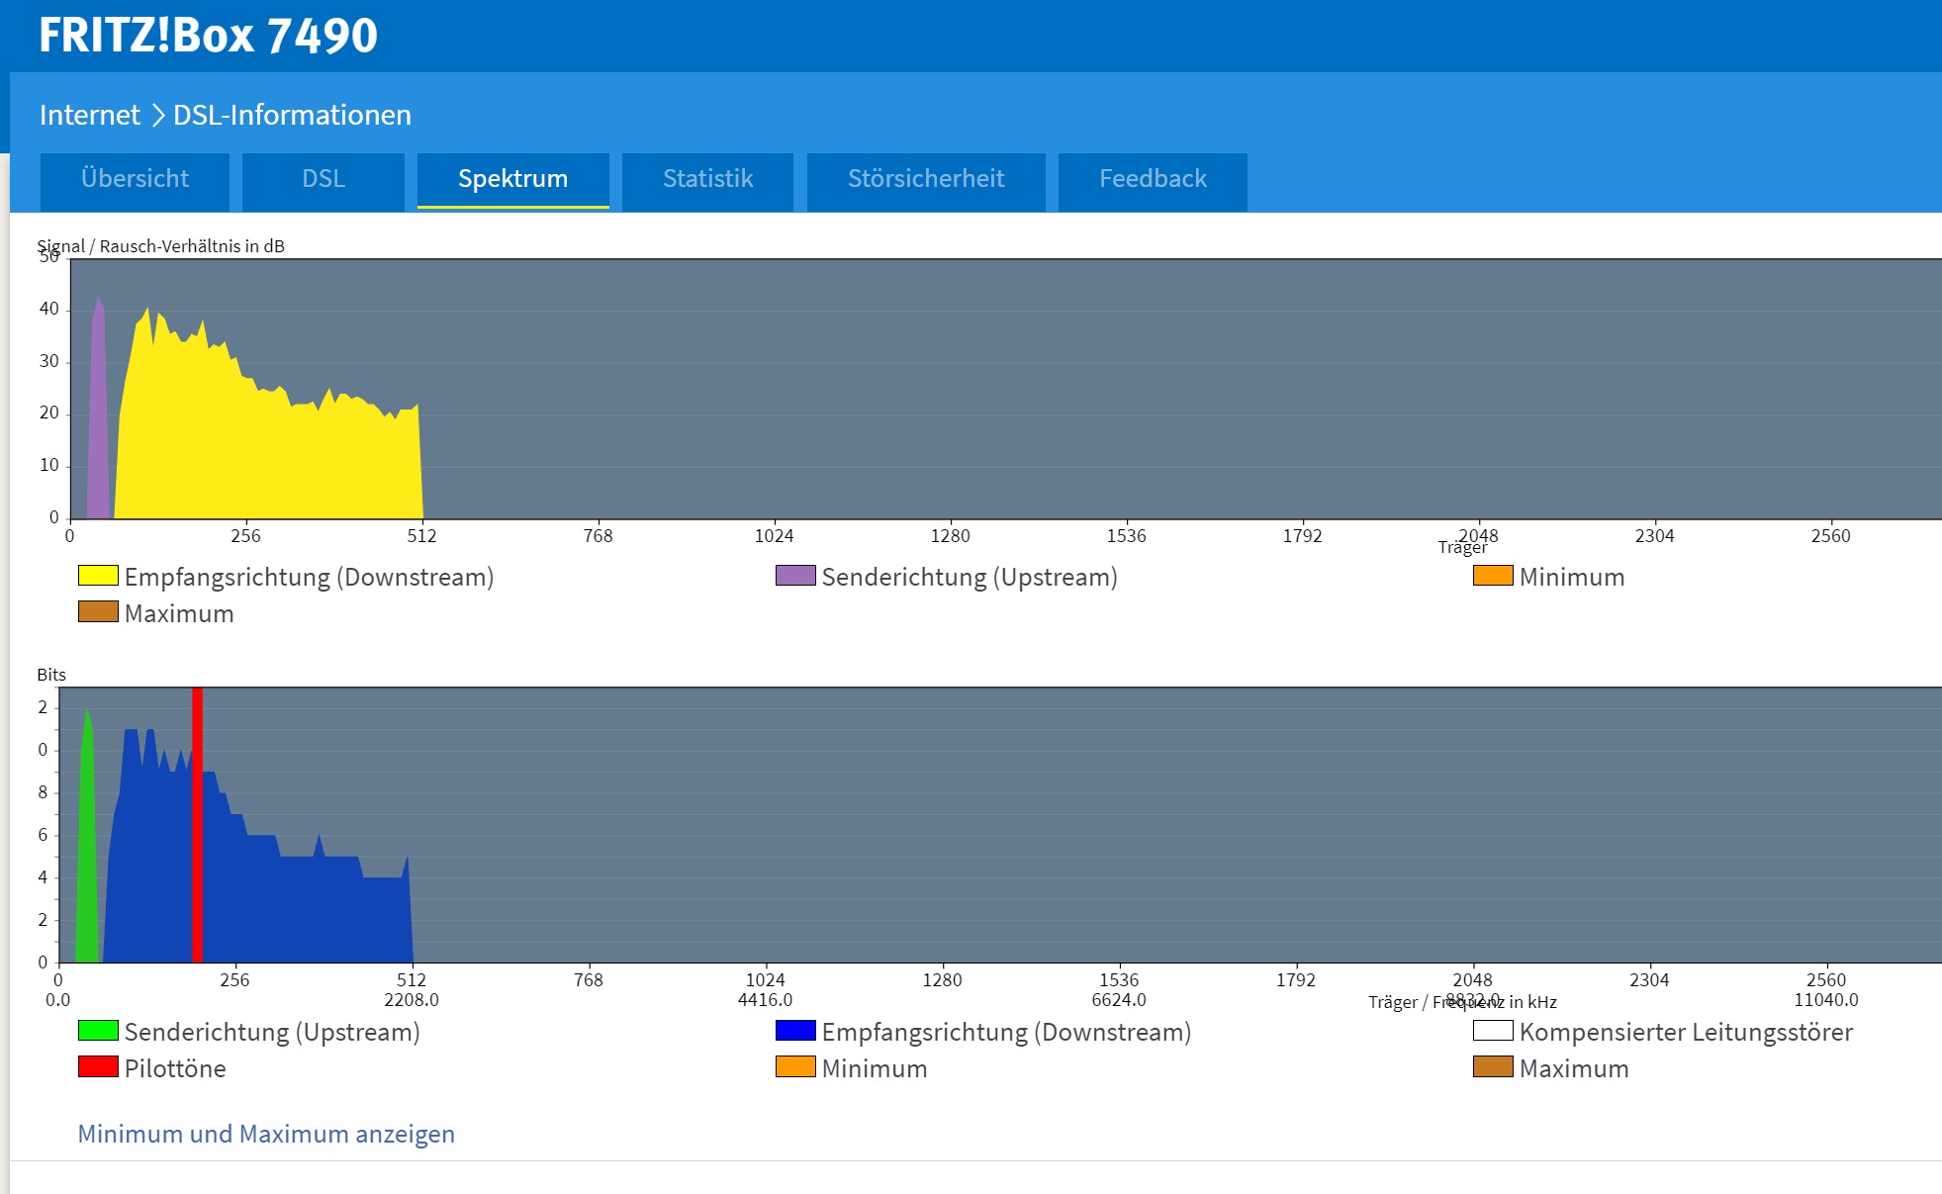Open the Statistik tab

707,179
